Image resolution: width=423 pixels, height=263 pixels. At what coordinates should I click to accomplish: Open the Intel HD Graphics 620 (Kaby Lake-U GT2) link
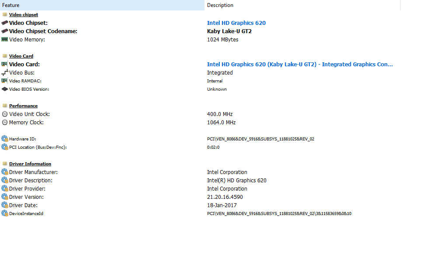300,65
